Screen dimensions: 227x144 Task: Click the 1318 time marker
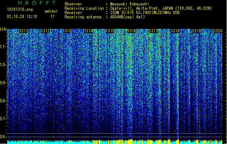[x=175, y=31]
